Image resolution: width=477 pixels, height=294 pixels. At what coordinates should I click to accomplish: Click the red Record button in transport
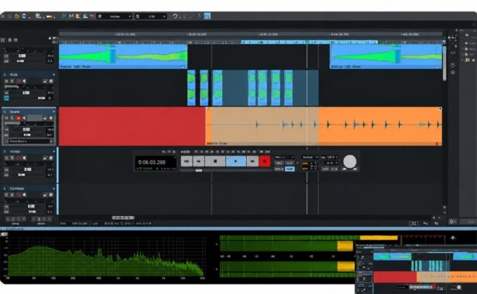[265, 161]
